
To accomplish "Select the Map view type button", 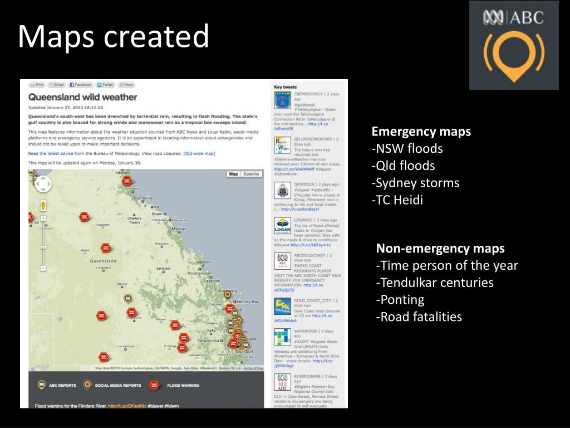I will 233,174.
